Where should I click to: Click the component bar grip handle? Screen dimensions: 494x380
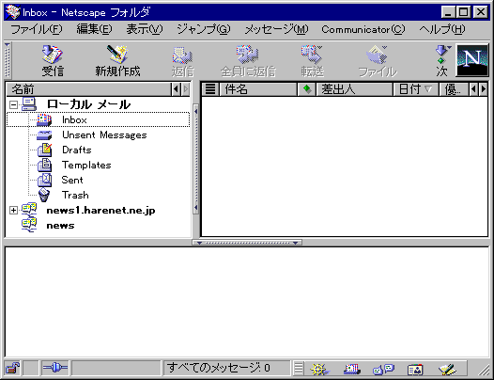pyautogui.click(x=299, y=369)
